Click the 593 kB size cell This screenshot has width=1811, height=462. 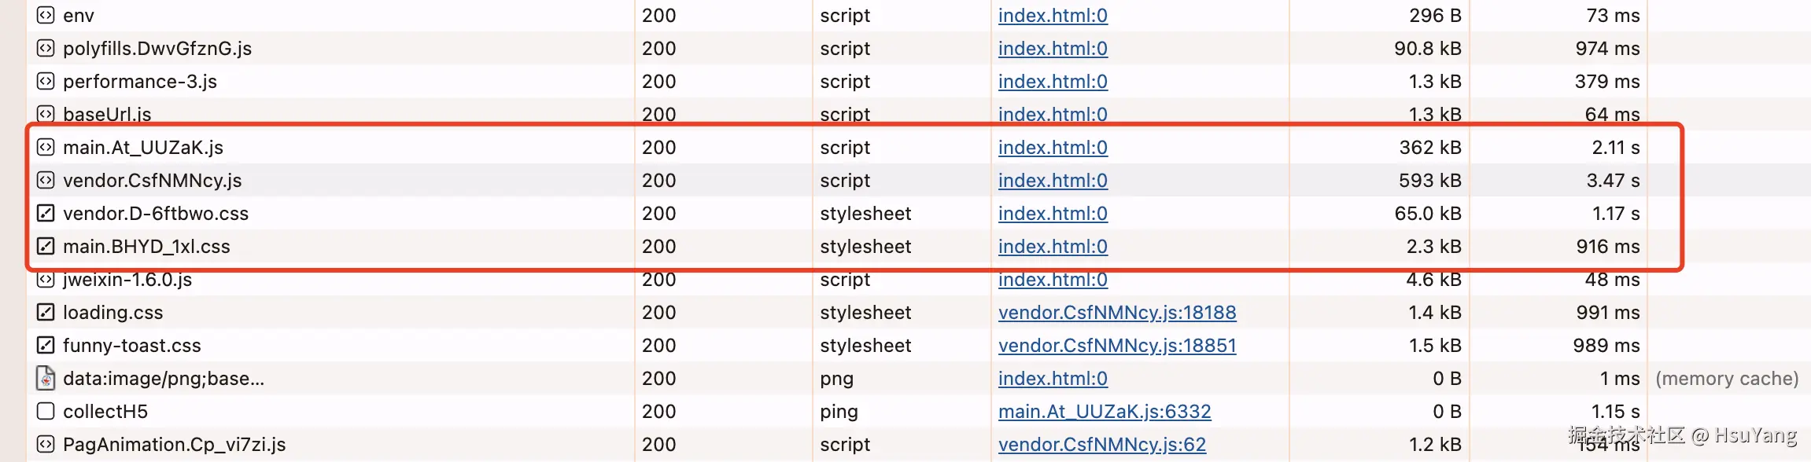[1429, 180]
